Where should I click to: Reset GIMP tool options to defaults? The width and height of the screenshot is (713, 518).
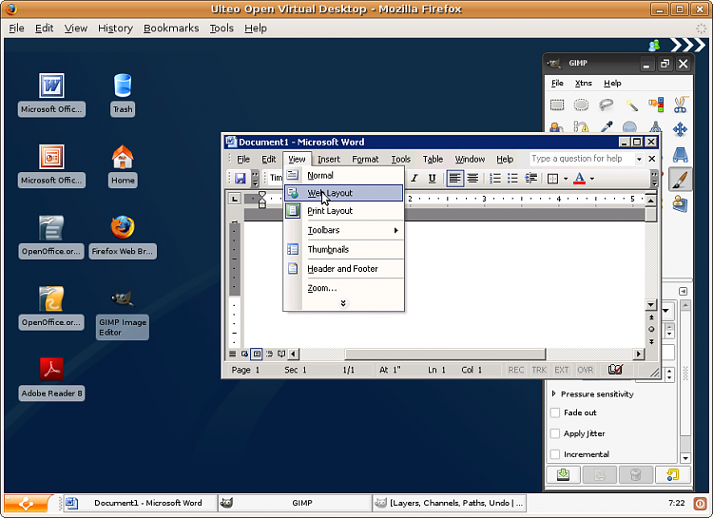point(672,475)
